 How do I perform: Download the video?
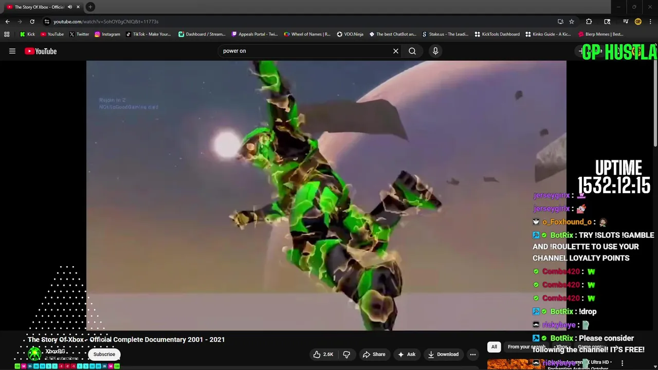443,354
